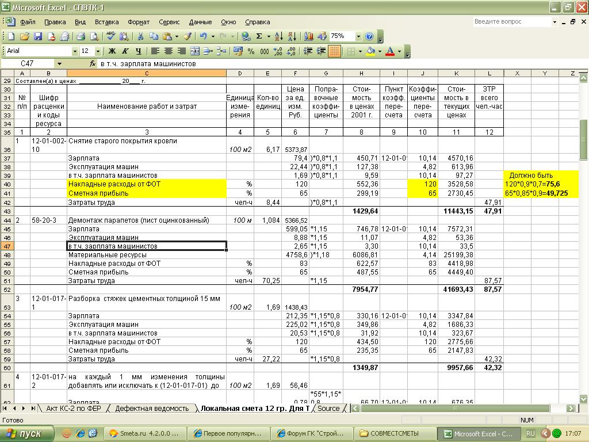
Task: Open the Chart Wizard icon
Action: [x=309, y=36]
